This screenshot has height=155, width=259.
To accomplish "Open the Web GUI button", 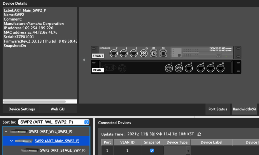I will (x=58, y=109).
